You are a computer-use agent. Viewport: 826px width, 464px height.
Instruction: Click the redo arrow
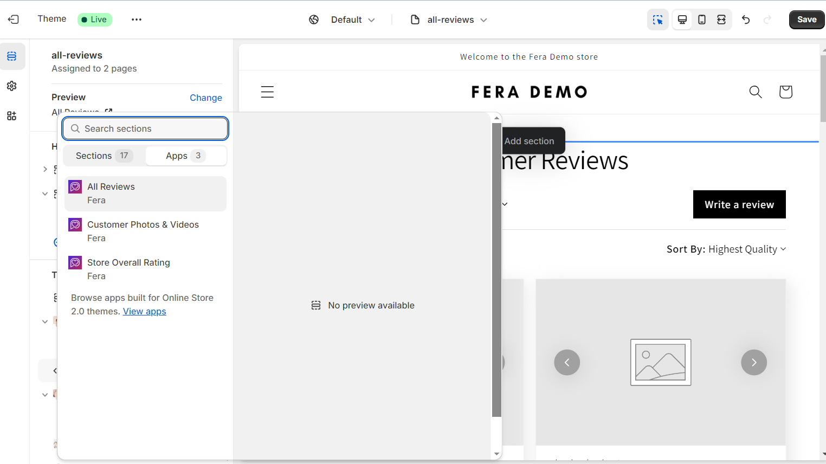click(767, 20)
